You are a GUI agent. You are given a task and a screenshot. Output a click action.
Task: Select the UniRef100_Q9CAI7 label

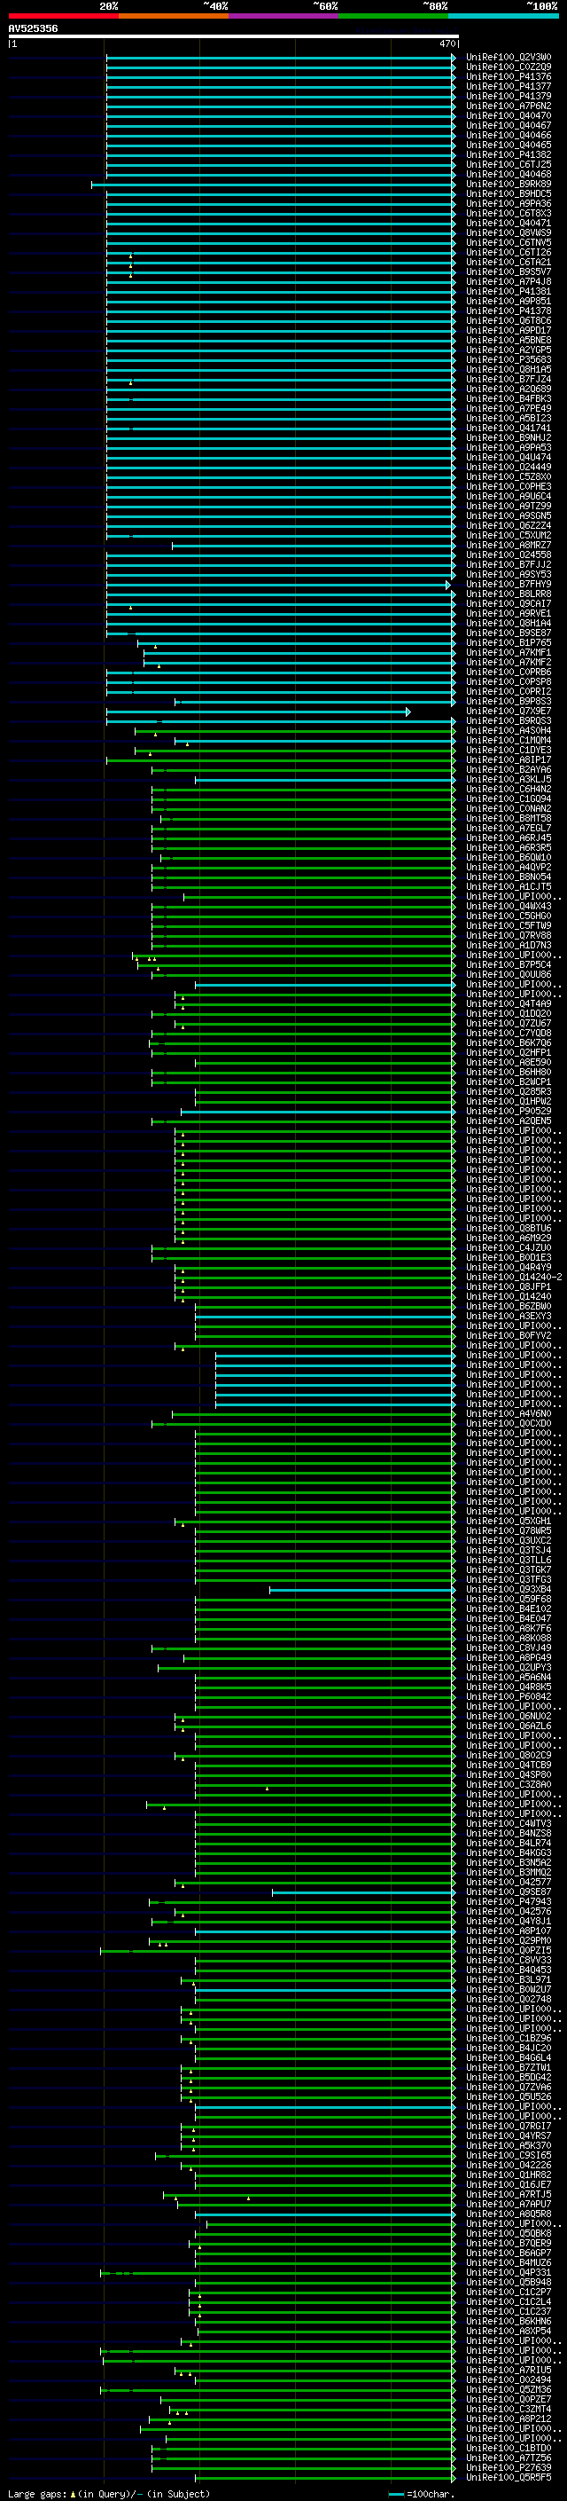click(509, 604)
